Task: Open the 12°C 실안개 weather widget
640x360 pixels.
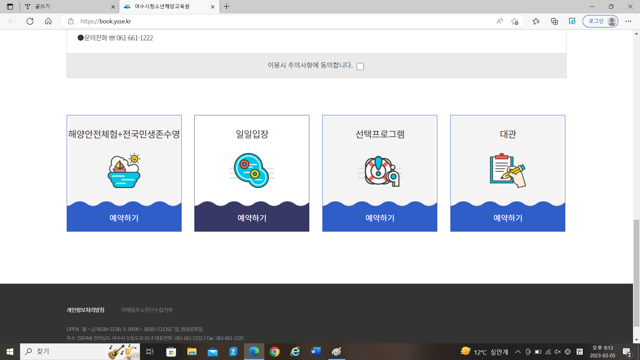Action: click(484, 352)
